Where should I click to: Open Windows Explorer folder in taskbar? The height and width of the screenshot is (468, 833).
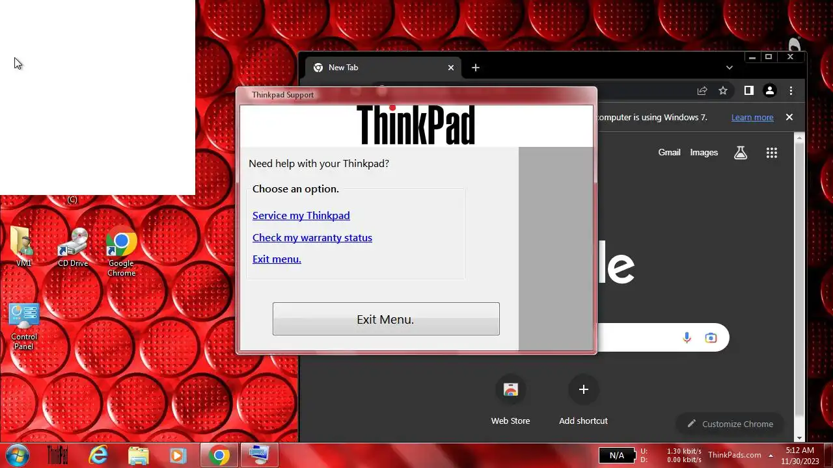click(138, 456)
